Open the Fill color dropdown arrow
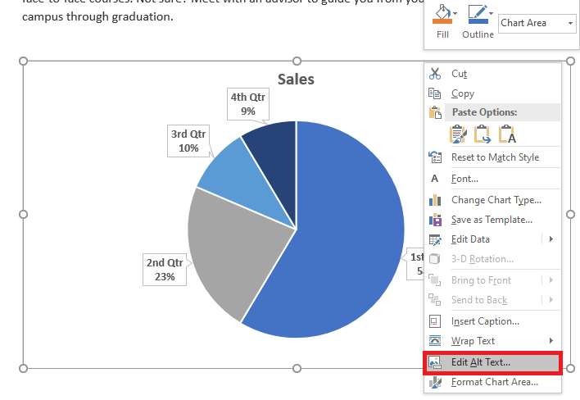Viewport: 580px width, 400px height. pyautogui.click(x=455, y=13)
